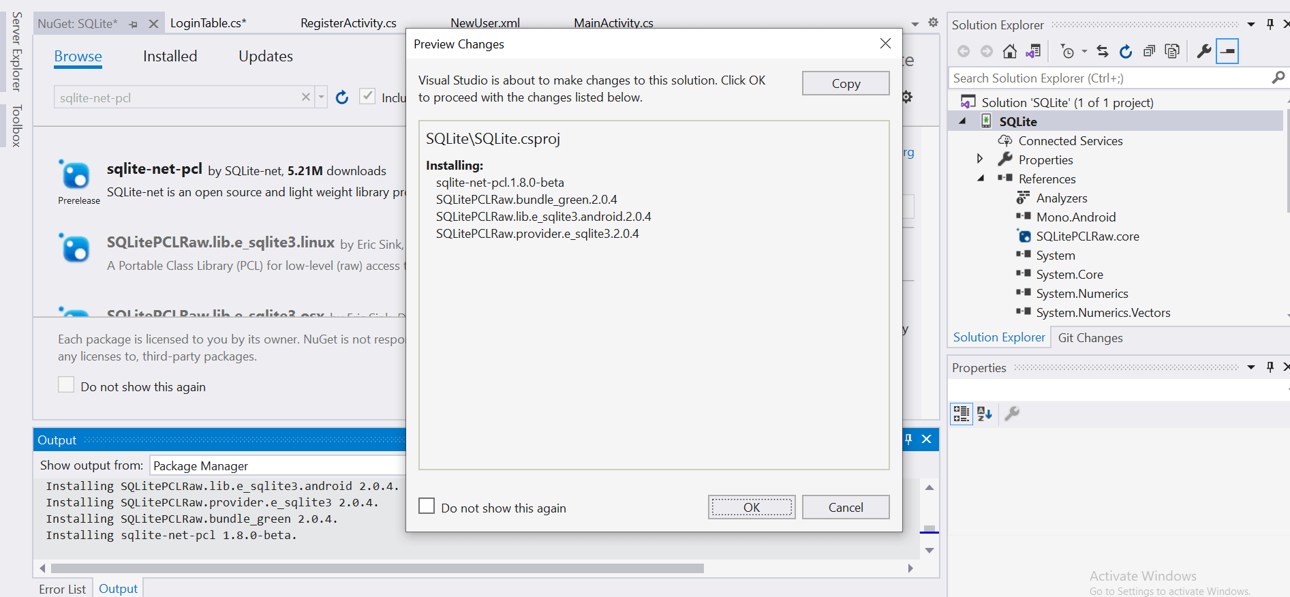The image size is (1290, 597).
Task: Click the Copy button in Preview Changes
Action: coord(845,83)
